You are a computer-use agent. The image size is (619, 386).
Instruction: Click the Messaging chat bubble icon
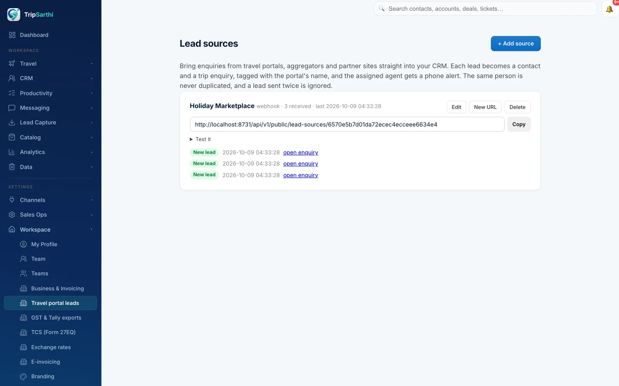coord(12,108)
